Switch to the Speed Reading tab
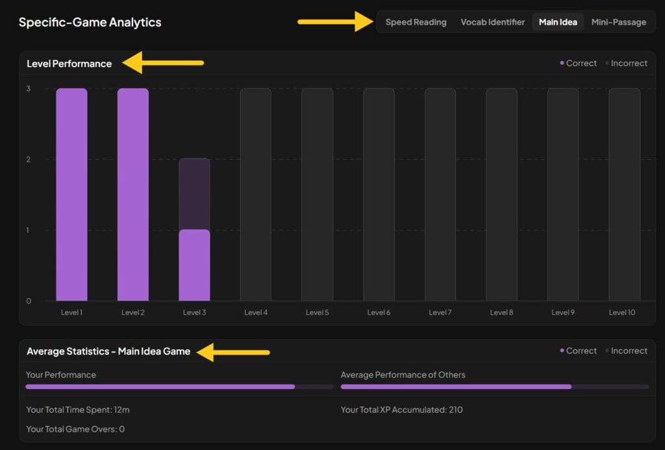 point(416,21)
